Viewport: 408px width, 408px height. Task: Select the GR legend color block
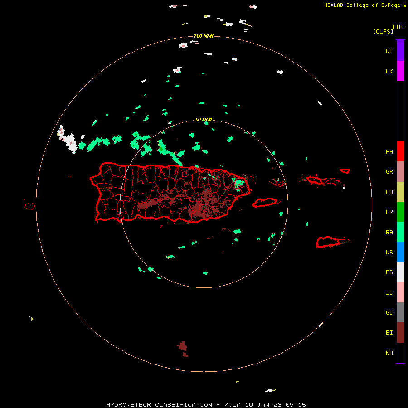tap(400, 172)
